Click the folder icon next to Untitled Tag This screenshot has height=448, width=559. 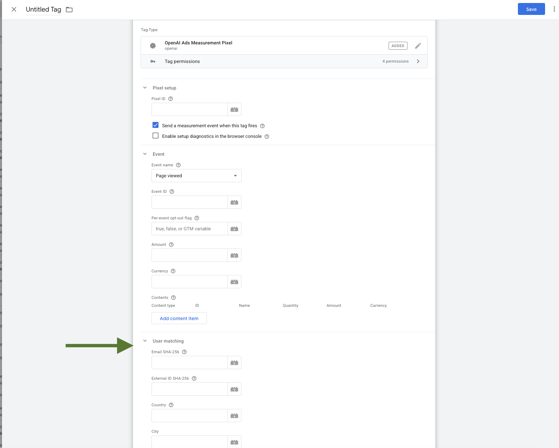point(69,10)
